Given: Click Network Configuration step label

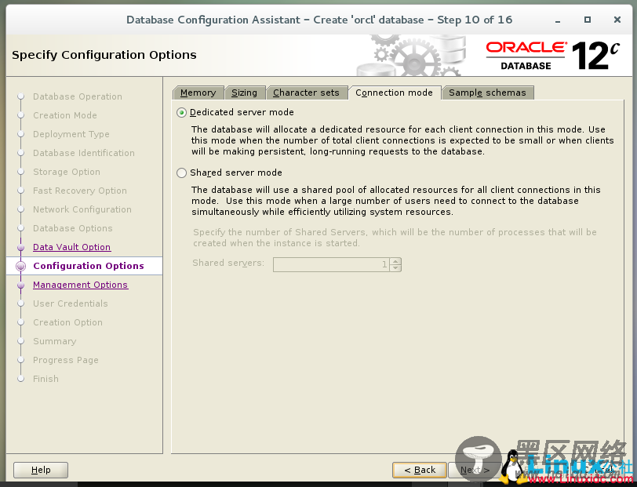Looking at the screenshot, I should 82,209.
